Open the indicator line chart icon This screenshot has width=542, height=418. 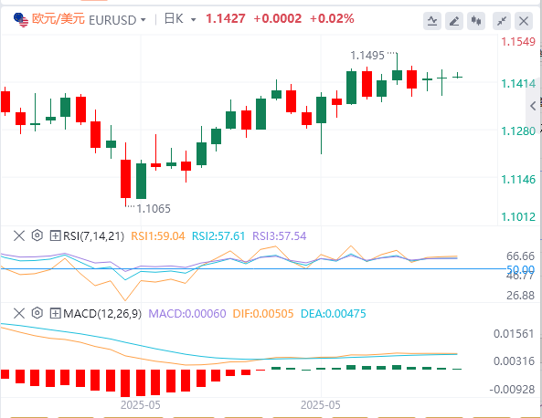[x=432, y=21]
